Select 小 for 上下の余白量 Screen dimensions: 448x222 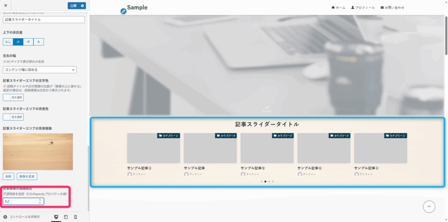click(x=18, y=42)
